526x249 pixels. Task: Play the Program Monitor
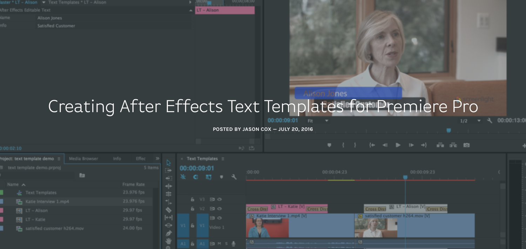click(398, 145)
